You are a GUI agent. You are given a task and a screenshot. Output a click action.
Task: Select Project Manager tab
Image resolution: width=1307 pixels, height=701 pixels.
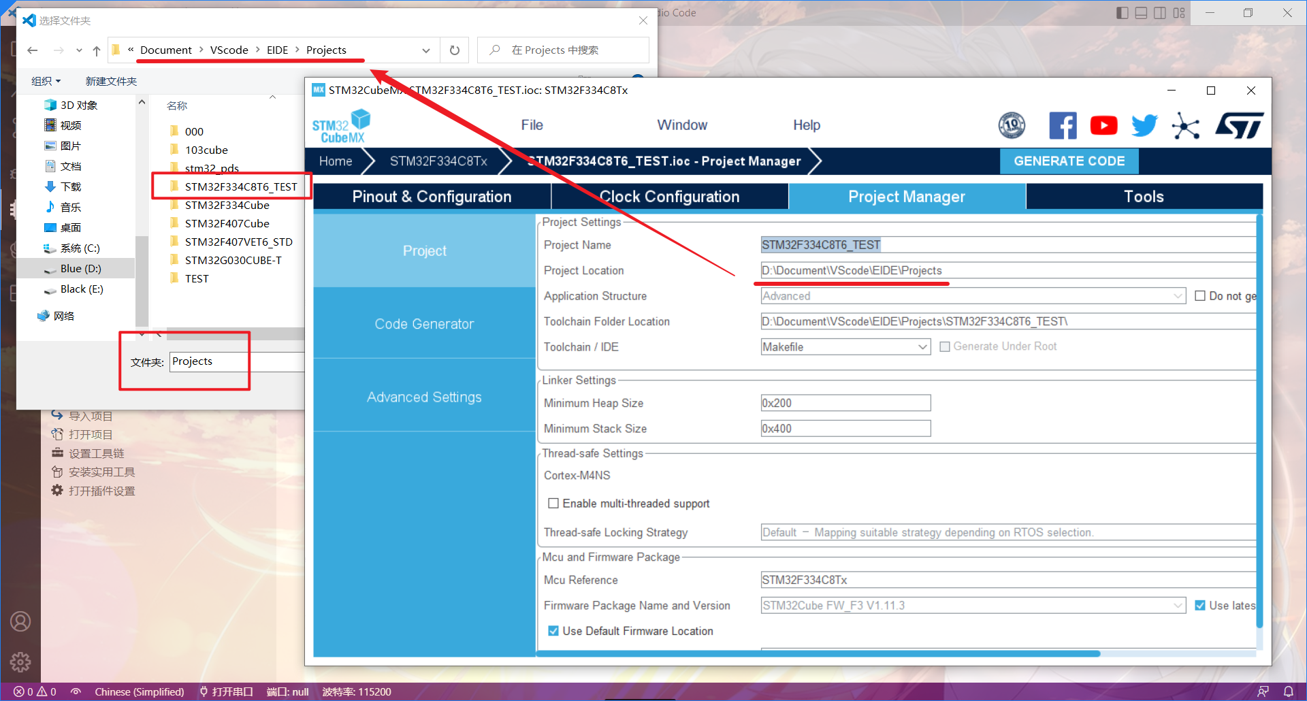click(907, 197)
